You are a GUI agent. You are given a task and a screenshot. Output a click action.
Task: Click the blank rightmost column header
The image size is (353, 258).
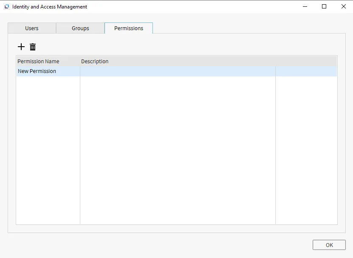tap(306, 62)
